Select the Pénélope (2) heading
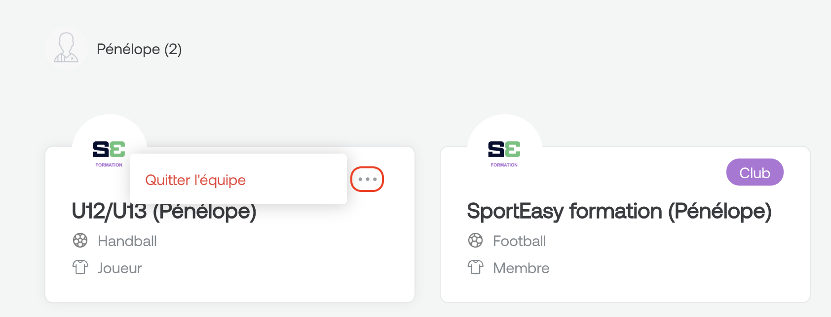 (x=139, y=49)
